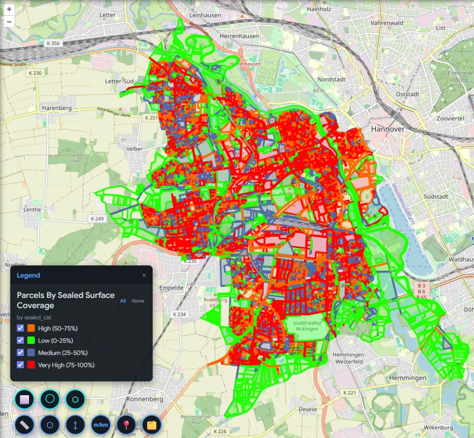The width and height of the screenshot is (474, 438).
Task: Click the Südstadt map label
Action: point(436,196)
